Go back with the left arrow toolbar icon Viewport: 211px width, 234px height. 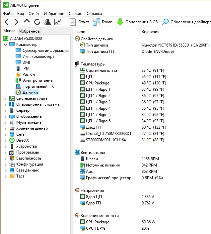(7, 22)
